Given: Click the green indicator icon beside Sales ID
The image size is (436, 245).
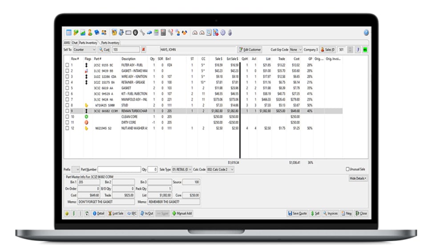Looking at the screenshot, I should [365, 50].
